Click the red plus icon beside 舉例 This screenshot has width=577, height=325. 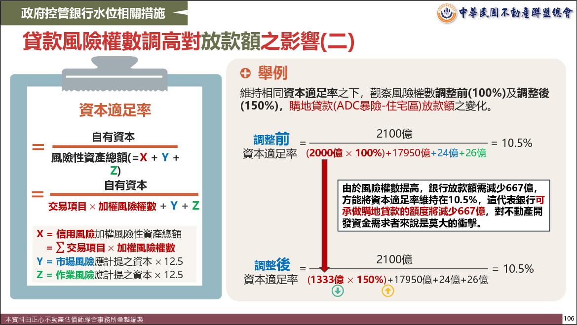[245, 73]
